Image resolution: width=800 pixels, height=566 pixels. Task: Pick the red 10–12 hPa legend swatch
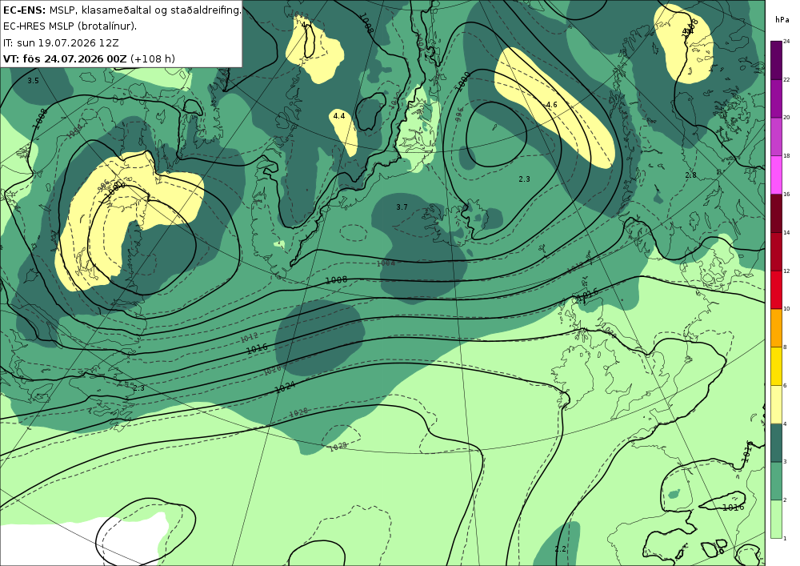(777, 289)
